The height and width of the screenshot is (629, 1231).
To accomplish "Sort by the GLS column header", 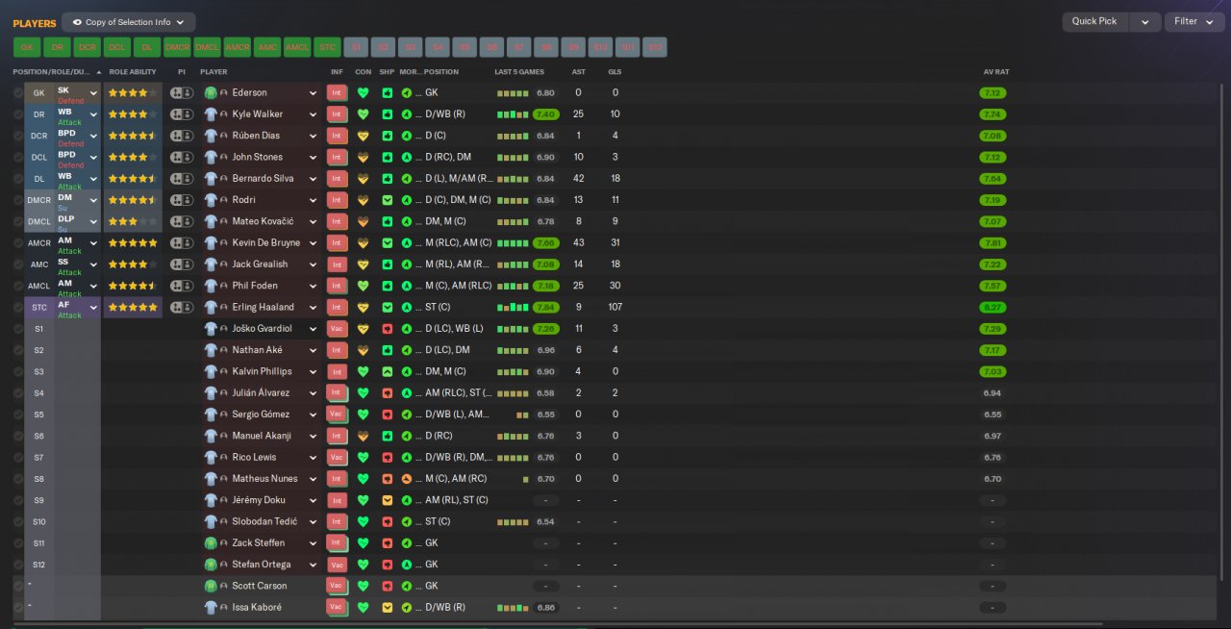I will tap(615, 72).
